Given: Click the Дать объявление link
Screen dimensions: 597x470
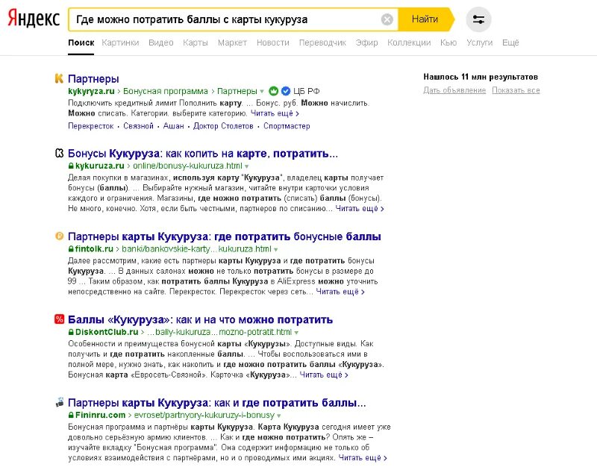Looking at the screenshot, I should (x=454, y=90).
